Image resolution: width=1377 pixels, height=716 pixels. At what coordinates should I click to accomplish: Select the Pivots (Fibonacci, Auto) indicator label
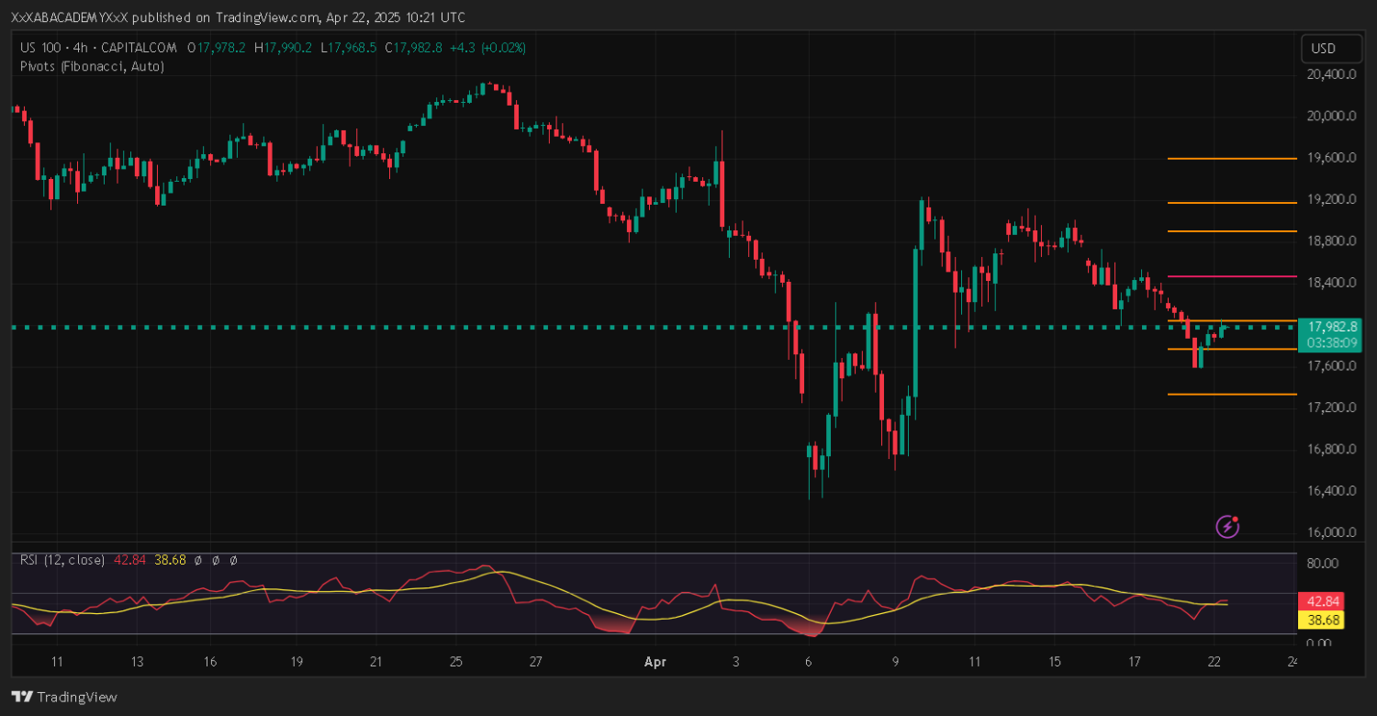tap(92, 66)
